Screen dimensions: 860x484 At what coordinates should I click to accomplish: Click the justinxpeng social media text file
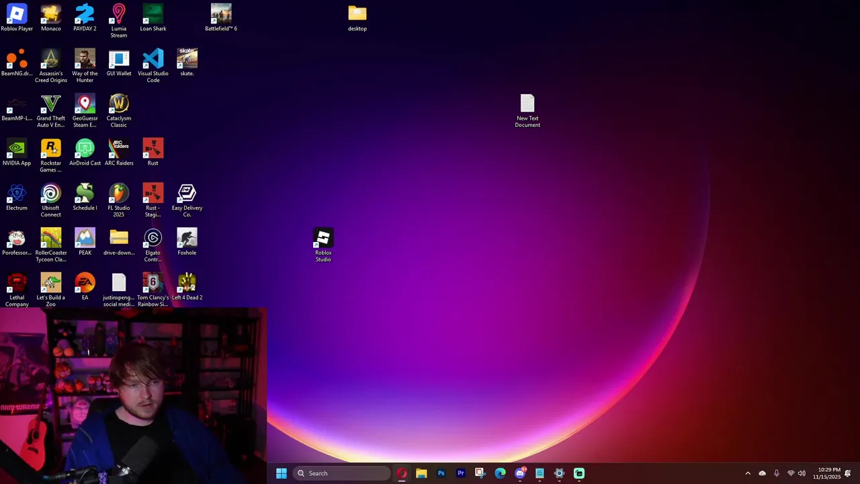coord(119,290)
